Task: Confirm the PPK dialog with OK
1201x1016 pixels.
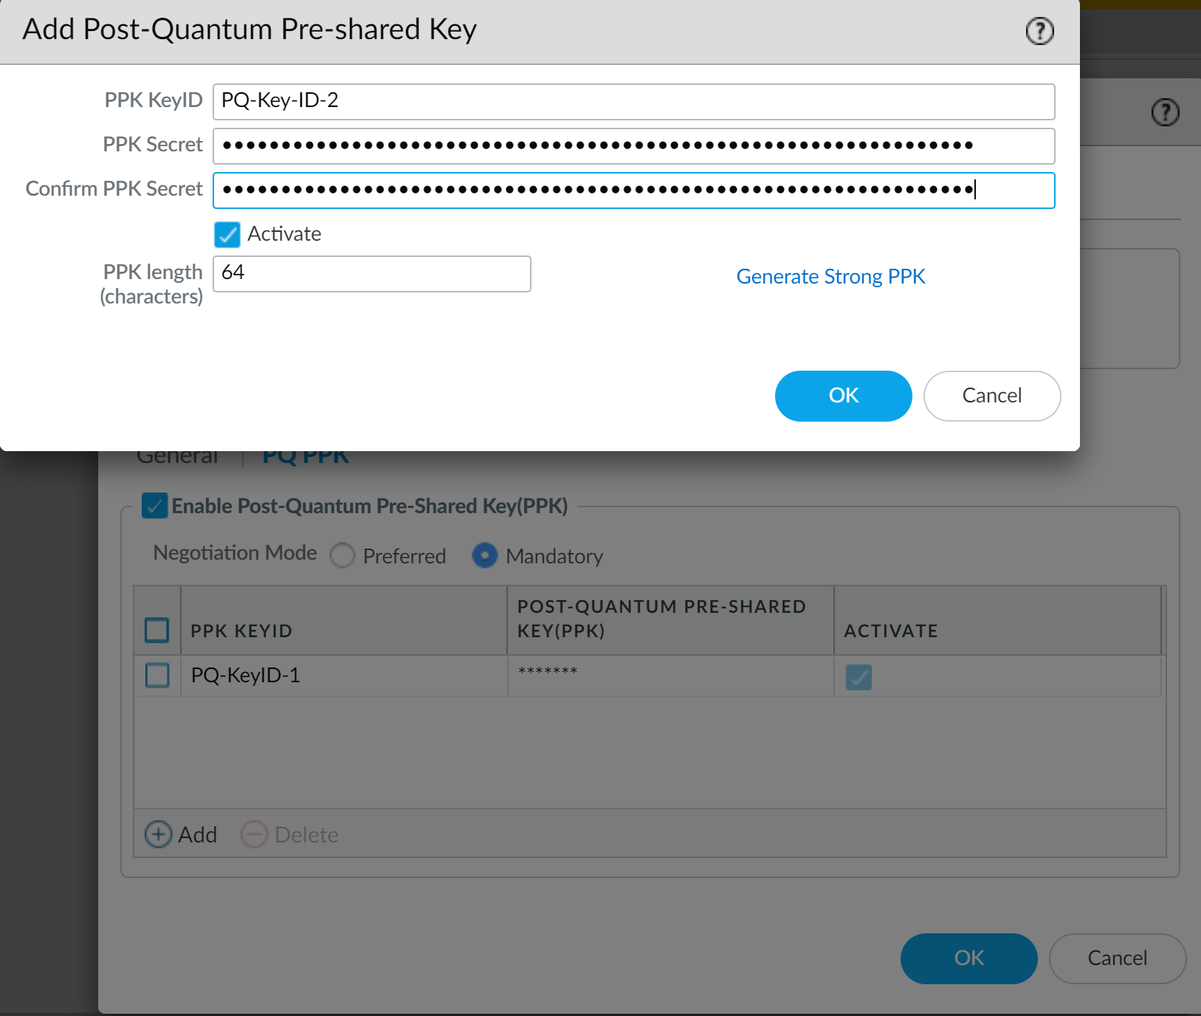Action: click(x=843, y=396)
